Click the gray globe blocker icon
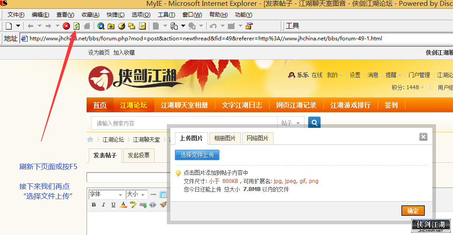The width and height of the screenshot is (453, 235). tap(192, 26)
